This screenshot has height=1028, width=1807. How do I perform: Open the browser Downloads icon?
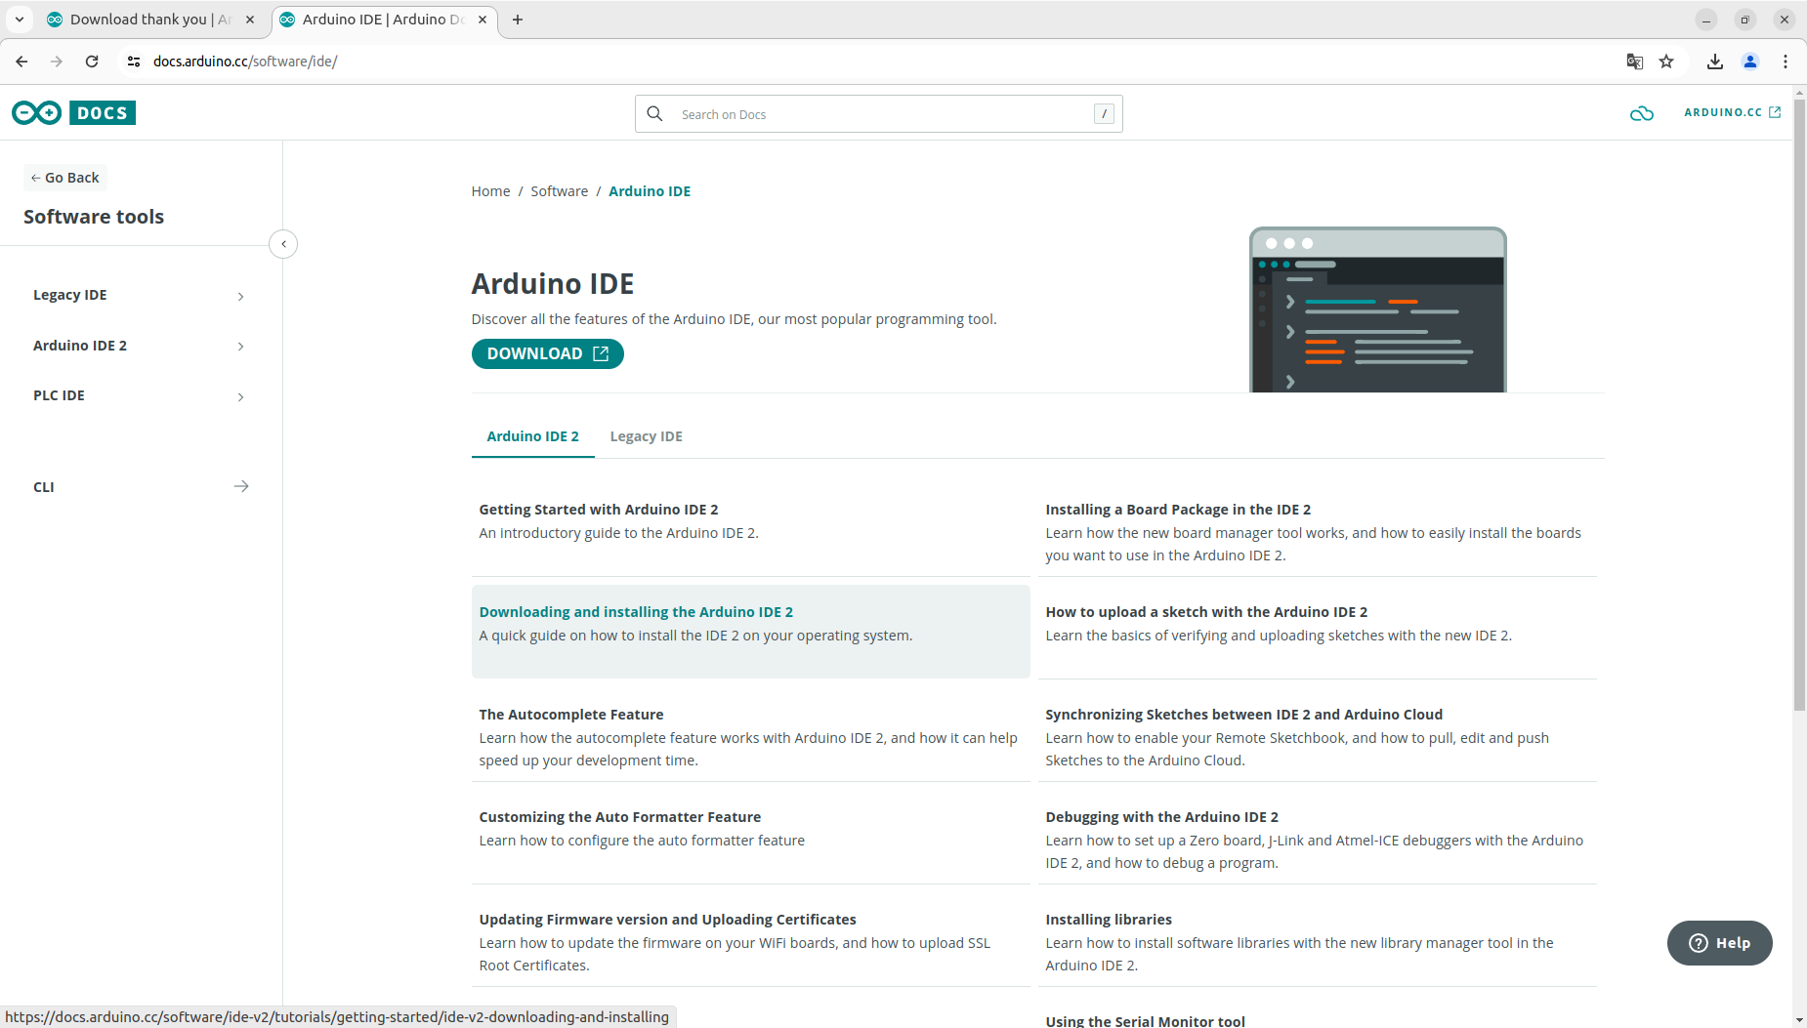[1715, 61]
